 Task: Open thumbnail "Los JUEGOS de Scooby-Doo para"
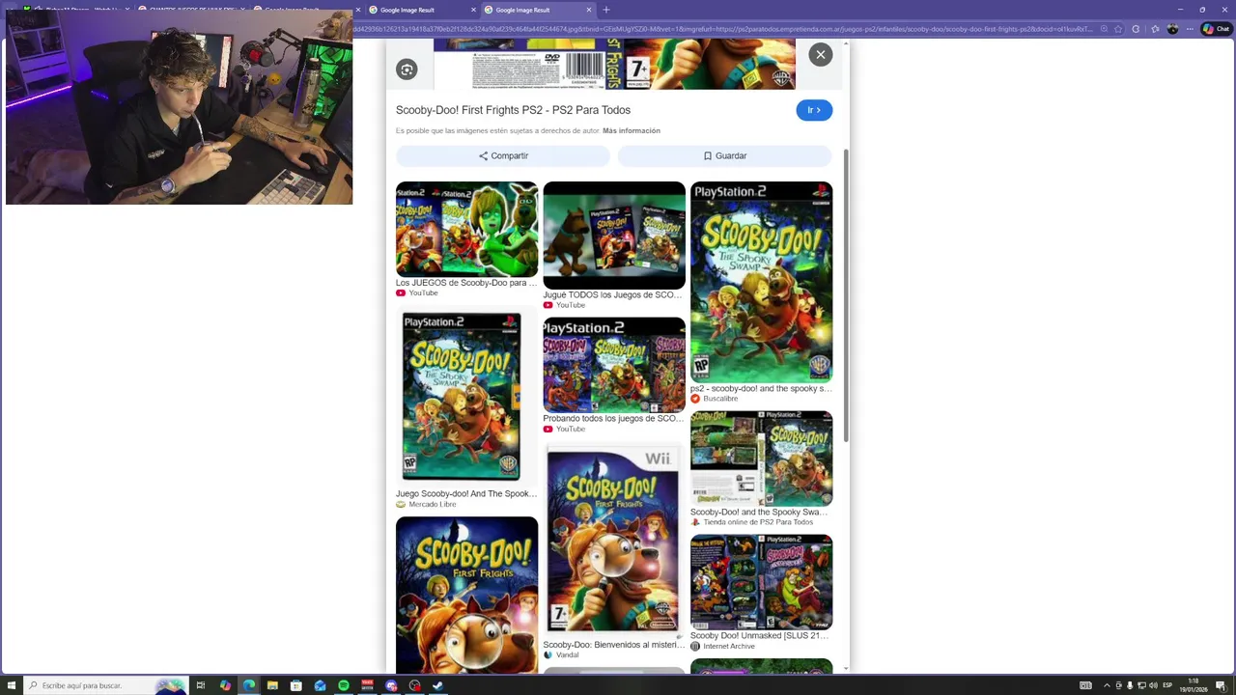pos(466,229)
